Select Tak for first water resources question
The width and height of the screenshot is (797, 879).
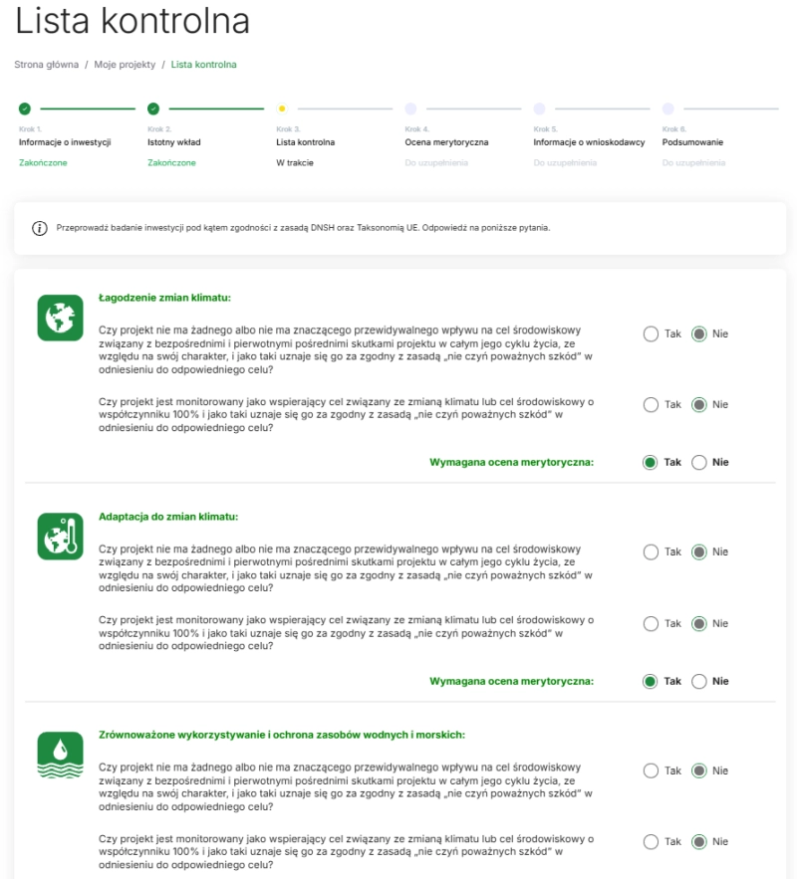pos(652,770)
